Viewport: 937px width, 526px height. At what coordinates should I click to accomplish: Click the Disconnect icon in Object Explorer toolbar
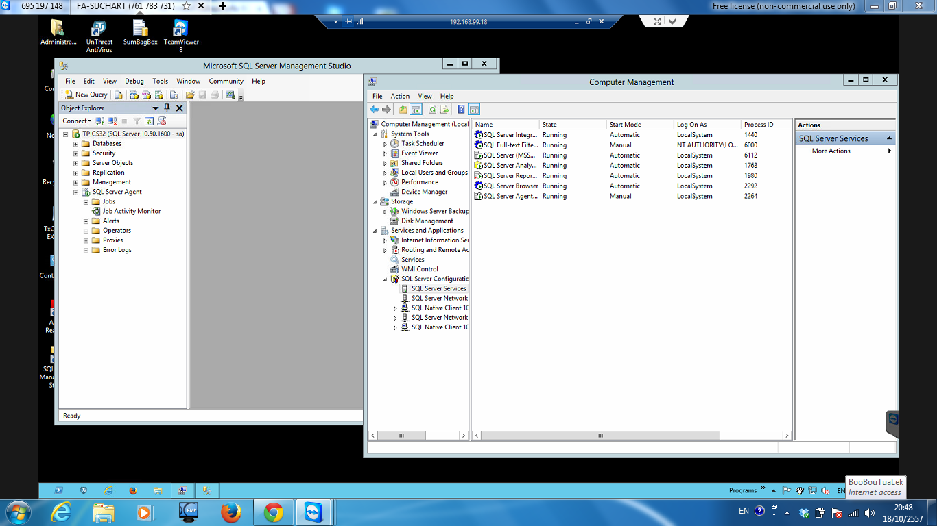[x=112, y=121]
